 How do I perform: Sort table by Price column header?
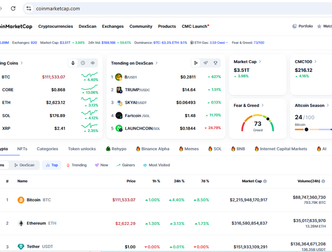click(131, 181)
